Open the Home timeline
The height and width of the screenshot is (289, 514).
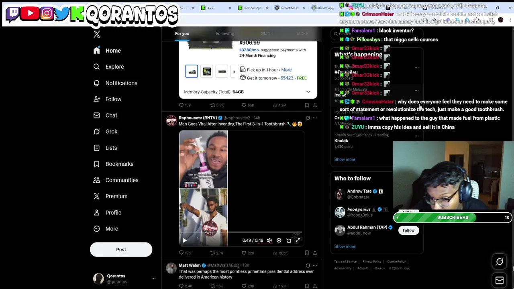107,51
